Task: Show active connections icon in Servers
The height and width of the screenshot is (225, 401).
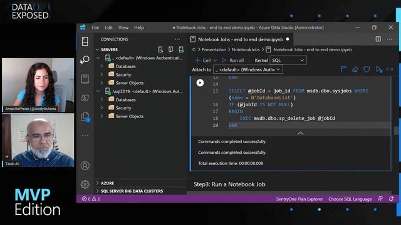Action: 181,49
